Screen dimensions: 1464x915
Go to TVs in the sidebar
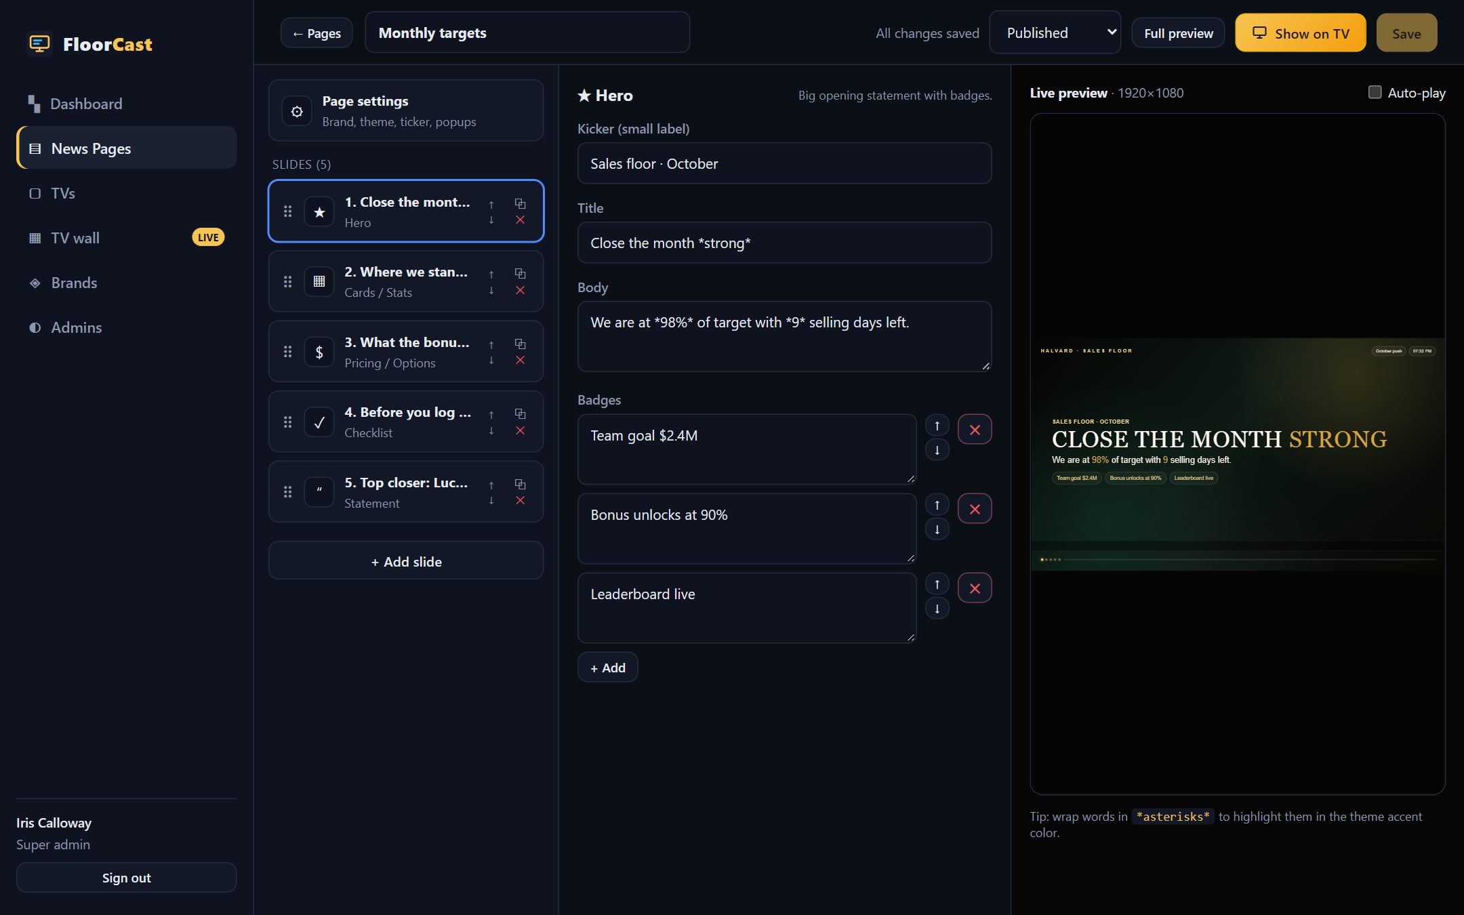click(126, 193)
